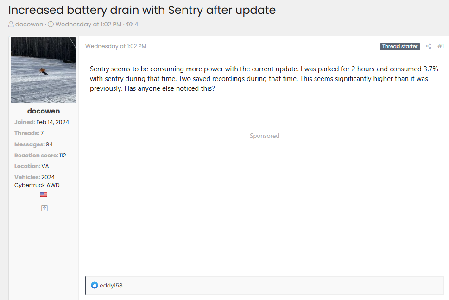Click the Sponsored placeholder area
This screenshot has width=449, height=300.
264,136
